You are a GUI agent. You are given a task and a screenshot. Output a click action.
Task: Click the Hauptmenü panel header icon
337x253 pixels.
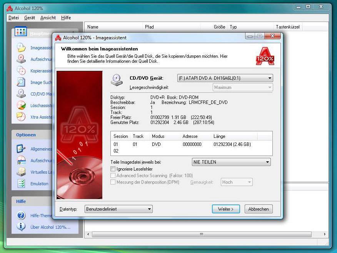(21, 32)
